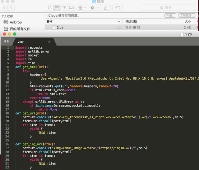Viewport: 199px width, 170px height.
Task: Click the BDE_Image regex on line 27
Action: (x=94, y=148)
